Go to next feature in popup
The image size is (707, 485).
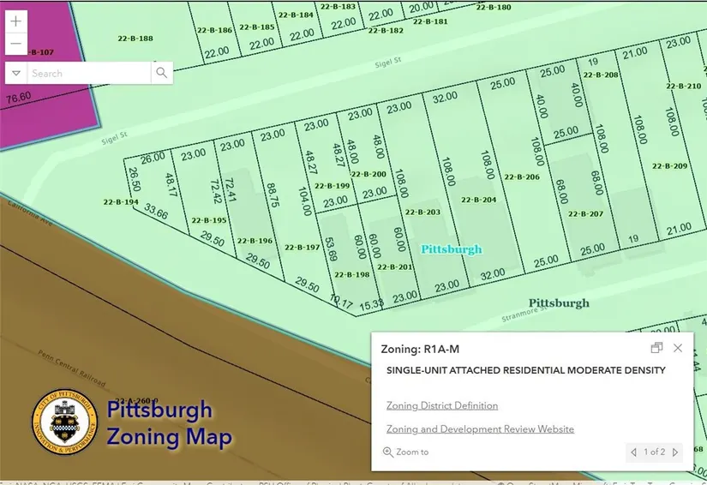coord(675,452)
